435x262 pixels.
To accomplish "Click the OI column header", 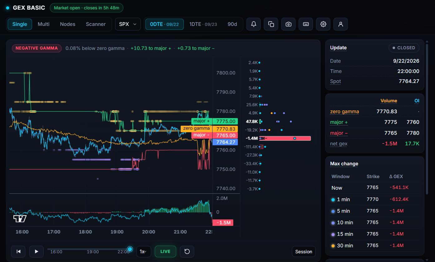I will coord(417,101).
